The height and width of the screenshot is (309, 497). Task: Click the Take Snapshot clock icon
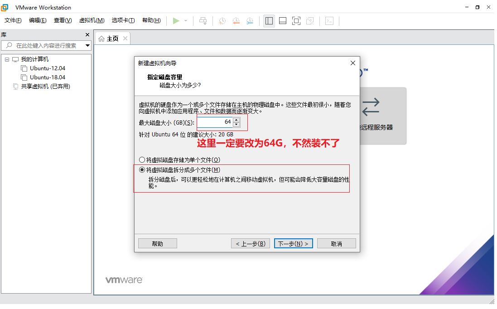222,21
